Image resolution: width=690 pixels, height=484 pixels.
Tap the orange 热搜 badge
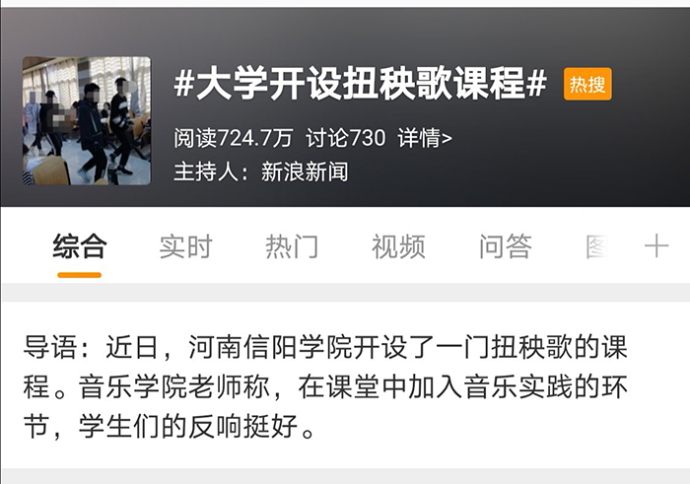tap(587, 84)
